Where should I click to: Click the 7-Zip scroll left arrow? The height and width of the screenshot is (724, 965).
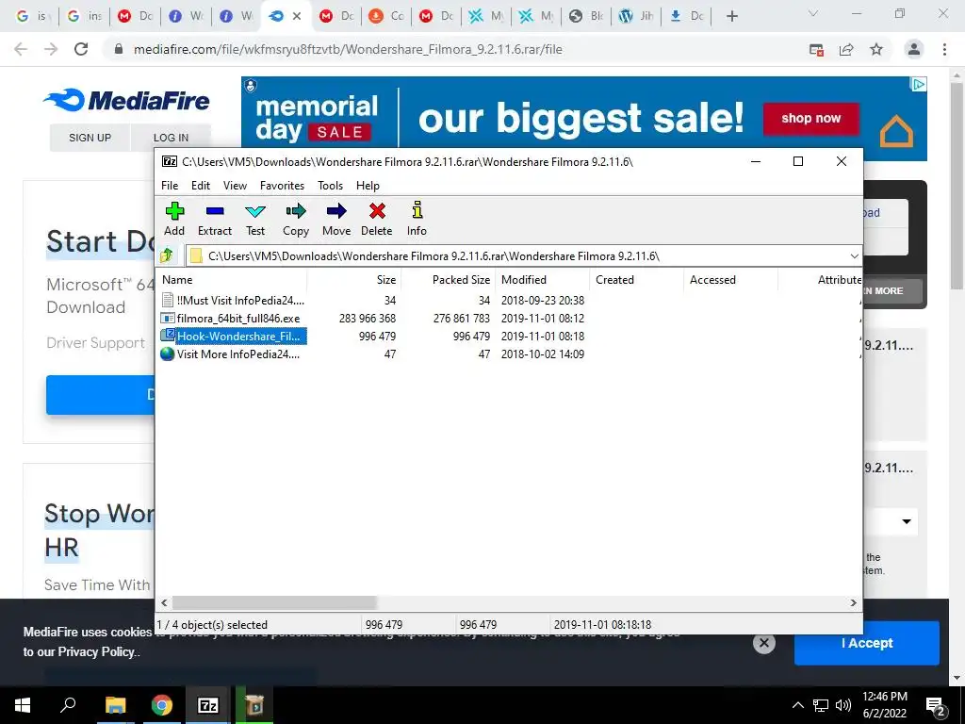164,602
